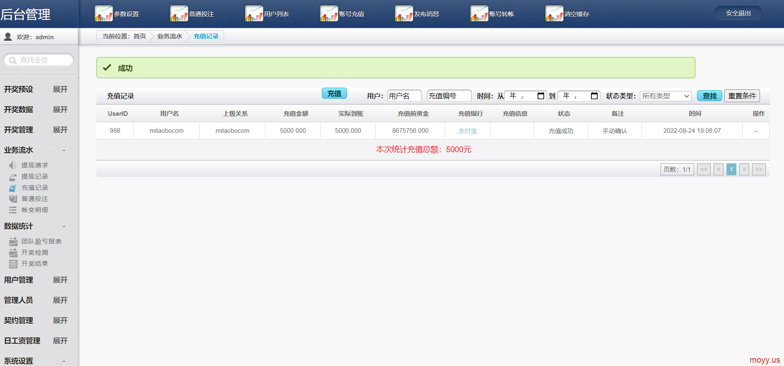This screenshot has height=366, width=784.
Task: Open 提现请求 in sidebar menu
Action: [35, 165]
